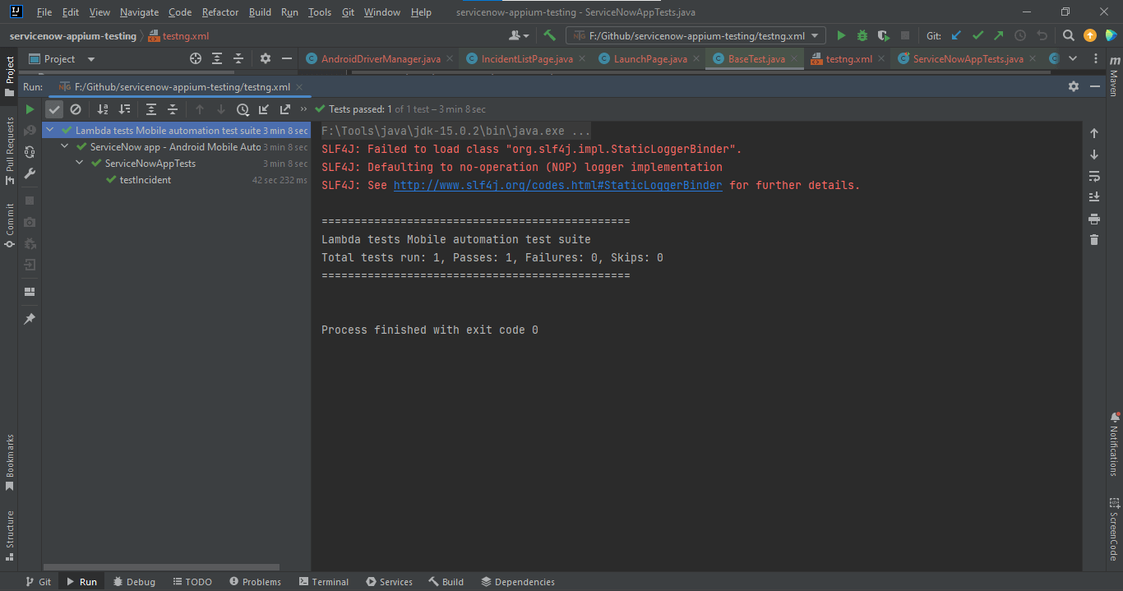The width and height of the screenshot is (1123, 591).
Task: Open the Terminal tool window
Action: coord(324,581)
